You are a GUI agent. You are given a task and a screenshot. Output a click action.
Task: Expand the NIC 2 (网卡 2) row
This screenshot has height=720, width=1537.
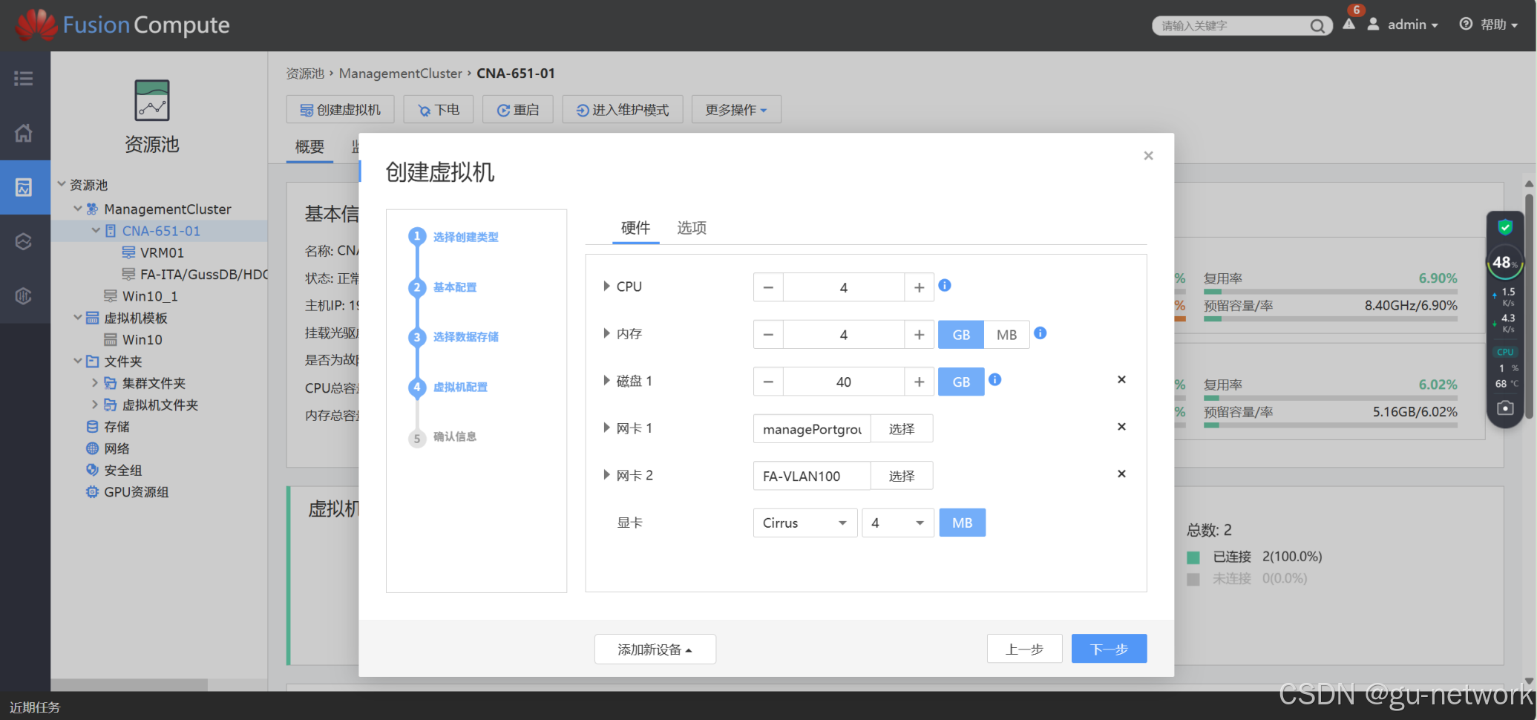606,474
